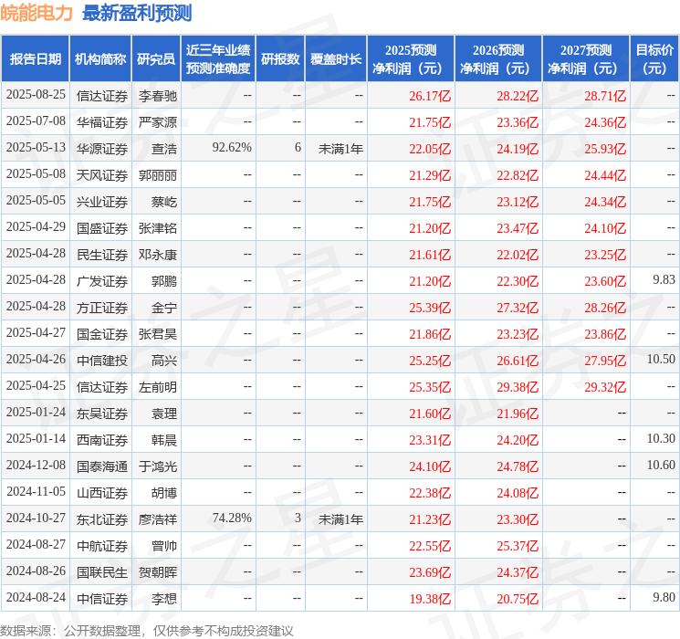This screenshot has width=680, height=639.
Task: Select 中航证券 institution cell
Action: pos(102,546)
